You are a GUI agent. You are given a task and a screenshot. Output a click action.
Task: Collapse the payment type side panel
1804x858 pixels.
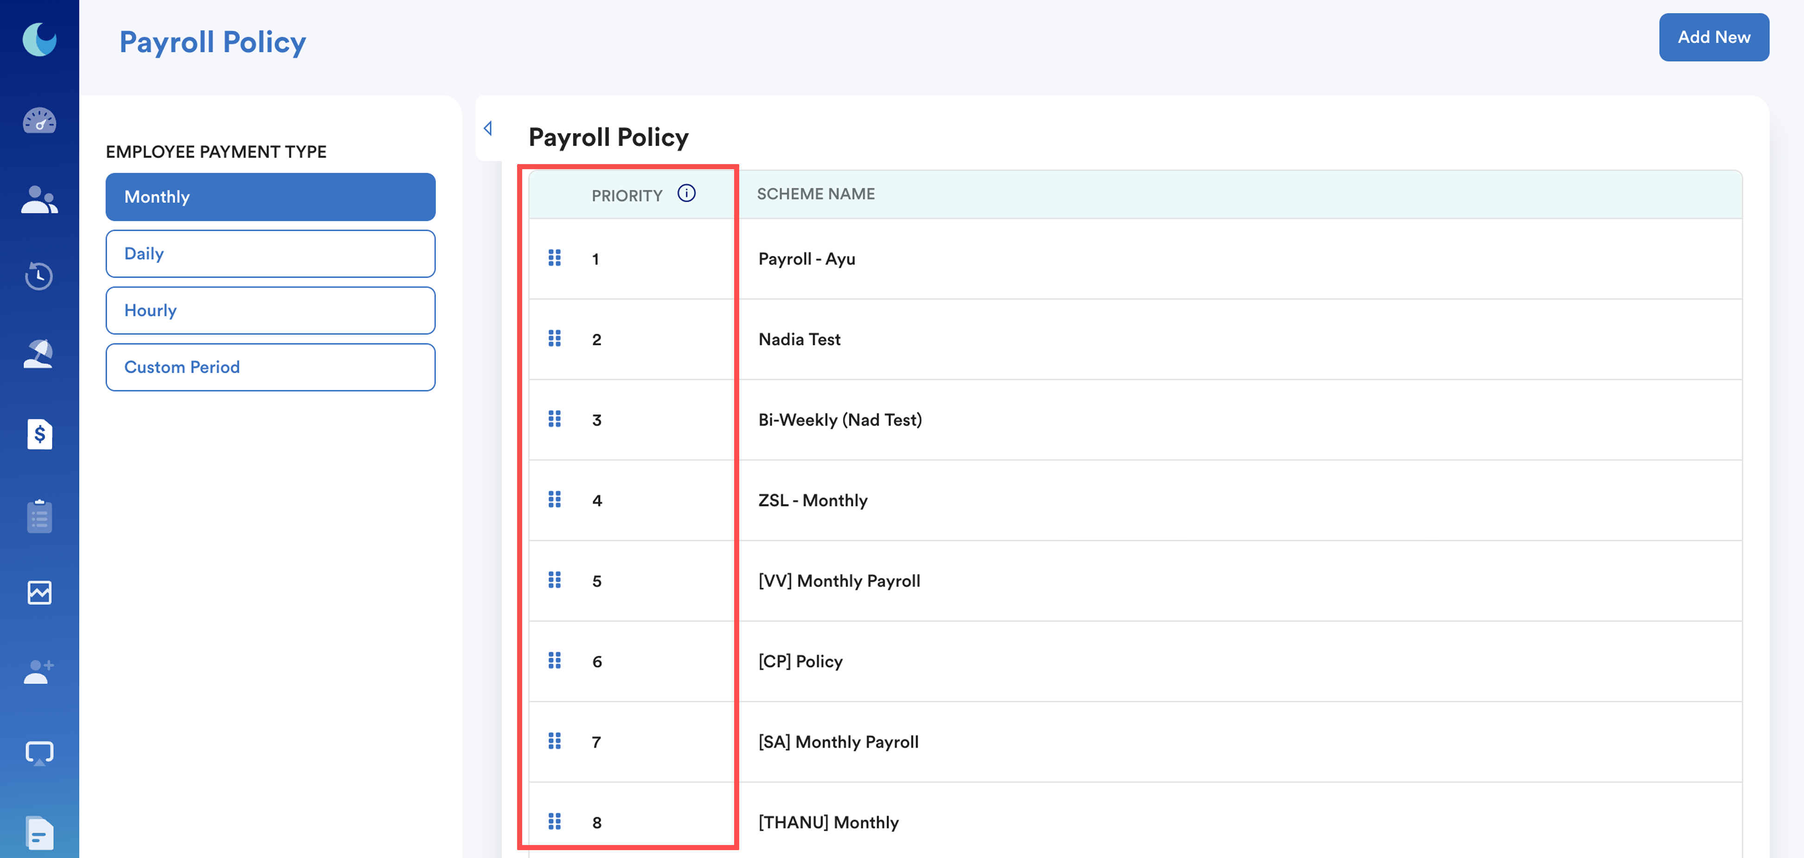[488, 128]
